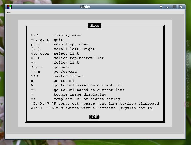Image resolution: width=191 pixels, height=145 pixels.
Task: Click the OK button in Keys dialog
Action: click(x=95, y=117)
